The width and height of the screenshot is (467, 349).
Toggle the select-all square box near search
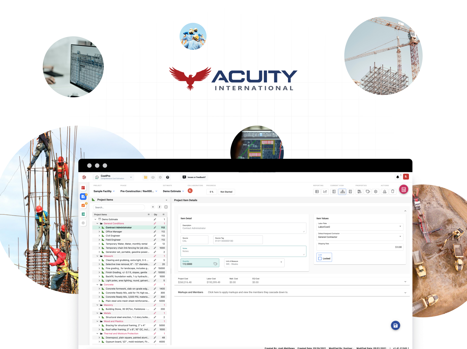(x=166, y=207)
